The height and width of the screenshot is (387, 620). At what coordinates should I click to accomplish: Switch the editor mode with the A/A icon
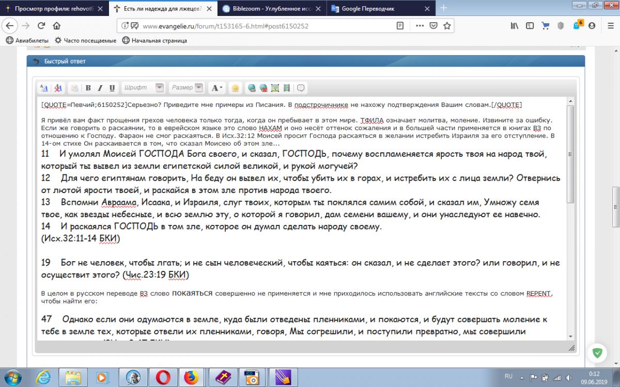[44, 88]
